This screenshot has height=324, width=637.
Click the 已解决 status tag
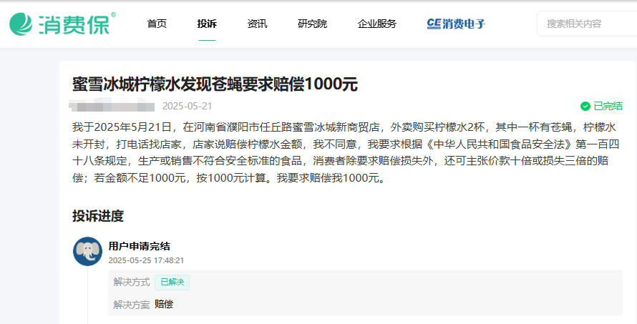click(x=172, y=283)
